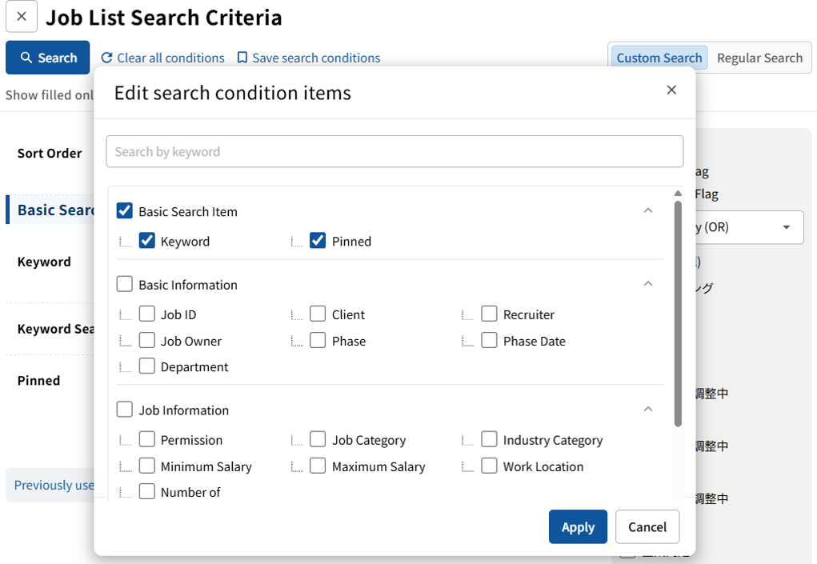Screen dimensions: 817x564
Task: Click the dialog's vertical scrollbar
Action: tap(678, 312)
